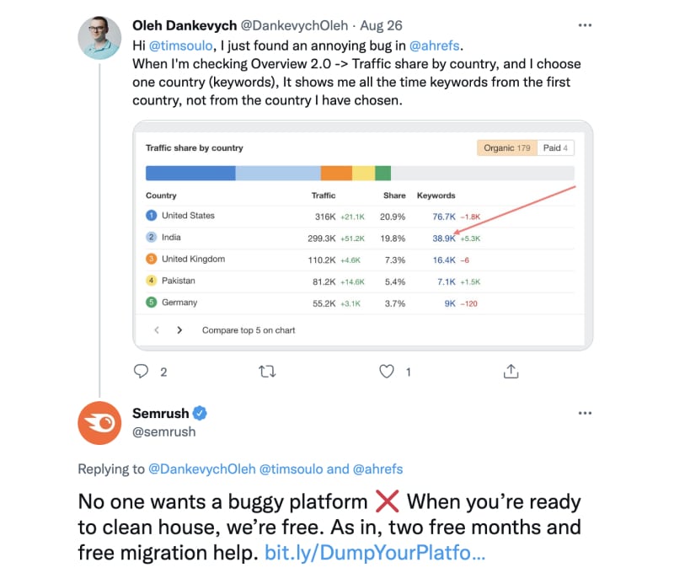Click the number 1 United States badge
674x573 pixels.
(152, 216)
